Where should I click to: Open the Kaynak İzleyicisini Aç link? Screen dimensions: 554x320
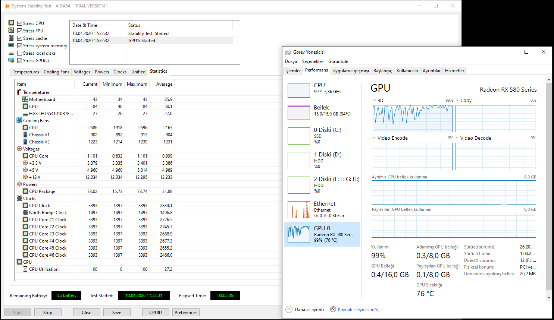point(358,310)
